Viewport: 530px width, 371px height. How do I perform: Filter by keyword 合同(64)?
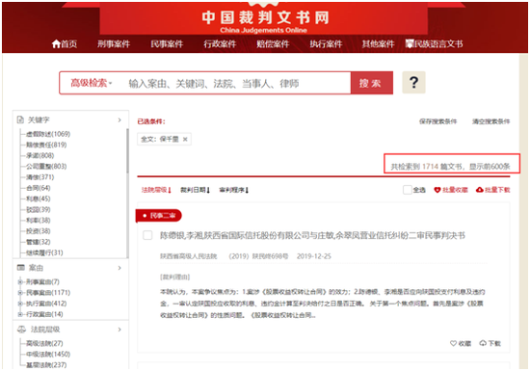point(39,188)
